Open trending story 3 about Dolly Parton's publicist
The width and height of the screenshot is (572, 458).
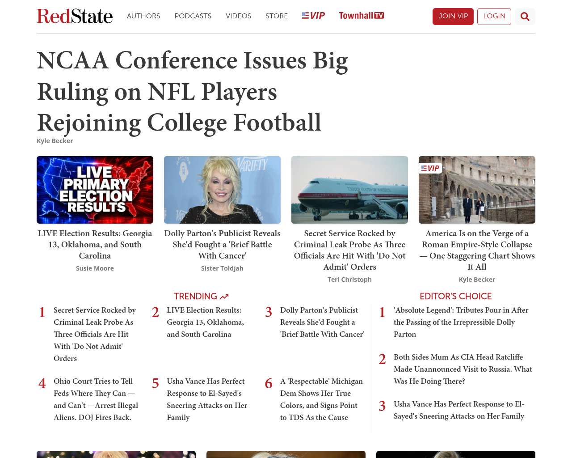click(322, 322)
